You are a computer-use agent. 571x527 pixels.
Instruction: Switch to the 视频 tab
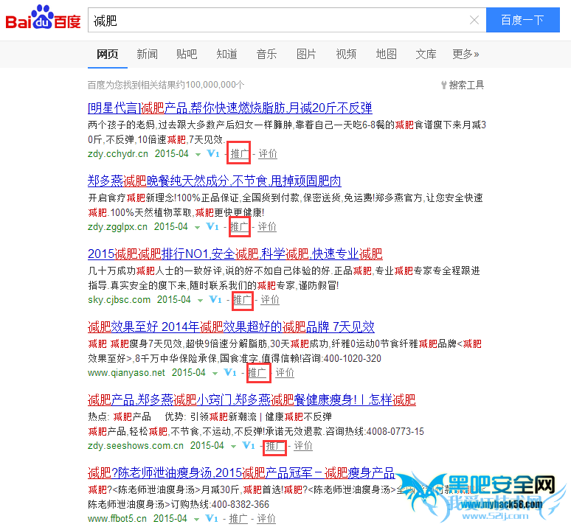[x=346, y=55]
